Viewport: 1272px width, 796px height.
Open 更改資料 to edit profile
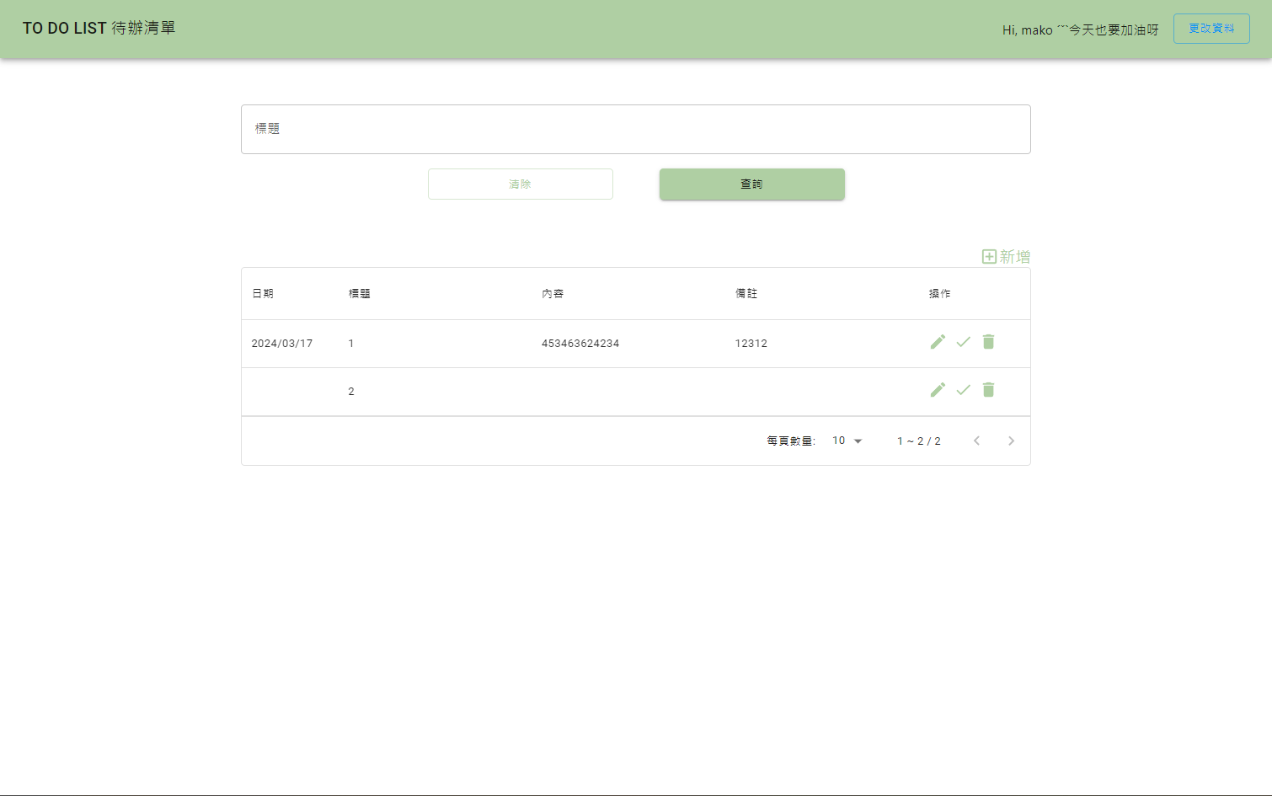click(x=1211, y=29)
